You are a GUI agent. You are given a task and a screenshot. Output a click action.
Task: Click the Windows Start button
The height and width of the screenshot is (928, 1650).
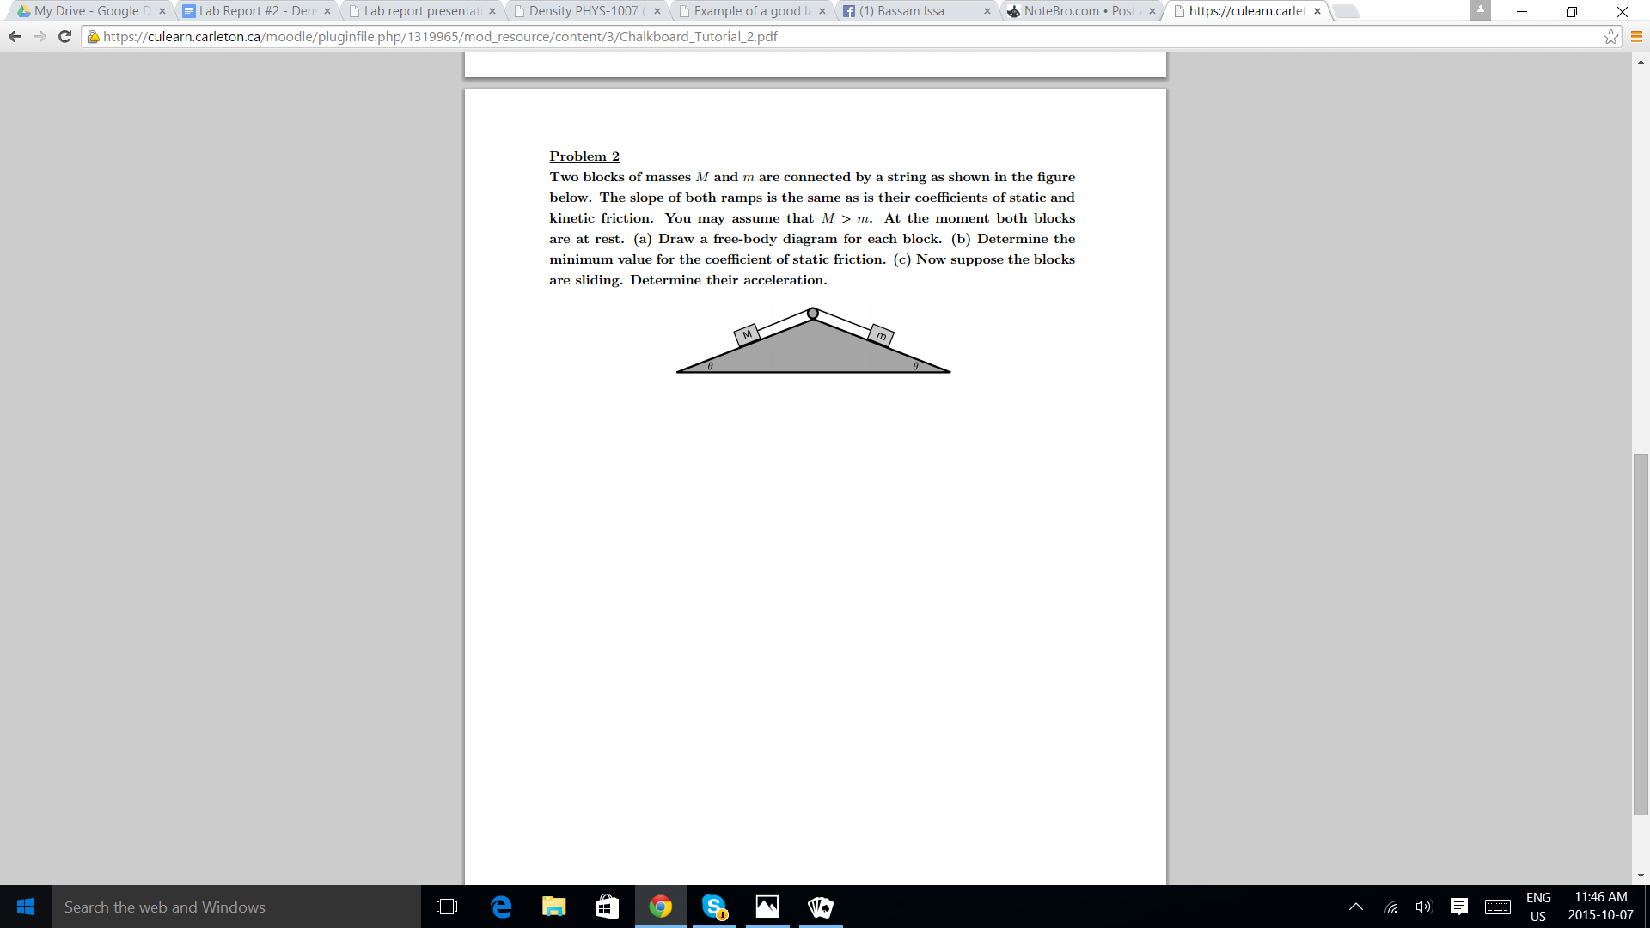tap(25, 907)
